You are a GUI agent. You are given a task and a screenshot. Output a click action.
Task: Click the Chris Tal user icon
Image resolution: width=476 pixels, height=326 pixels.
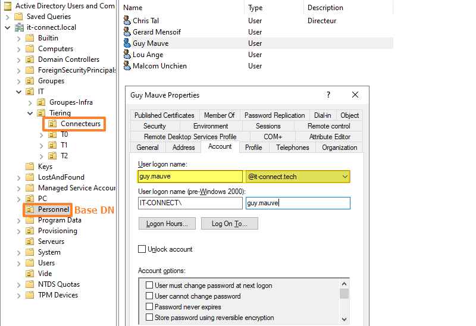click(x=127, y=20)
